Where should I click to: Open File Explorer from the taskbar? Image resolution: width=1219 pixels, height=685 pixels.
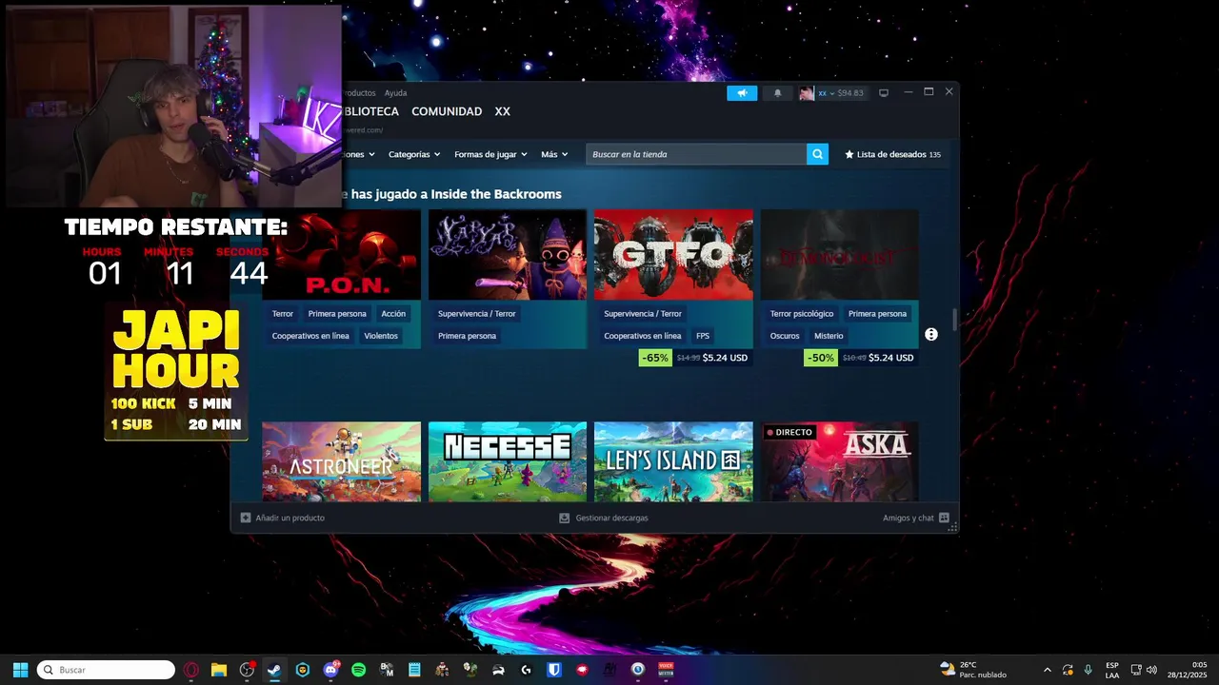click(x=219, y=670)
